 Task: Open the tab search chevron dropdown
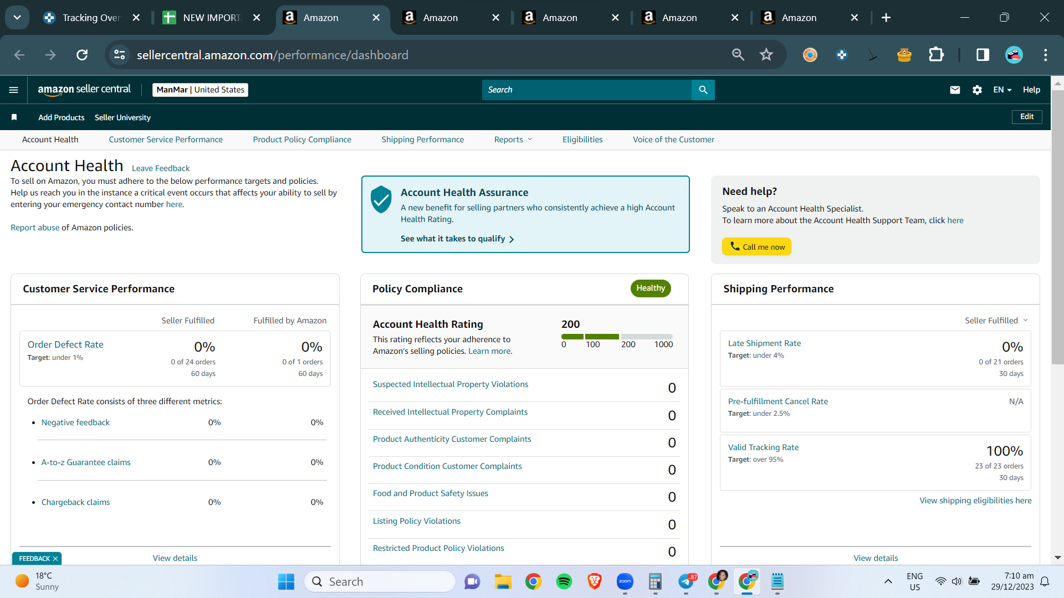[x=17, y=18]
